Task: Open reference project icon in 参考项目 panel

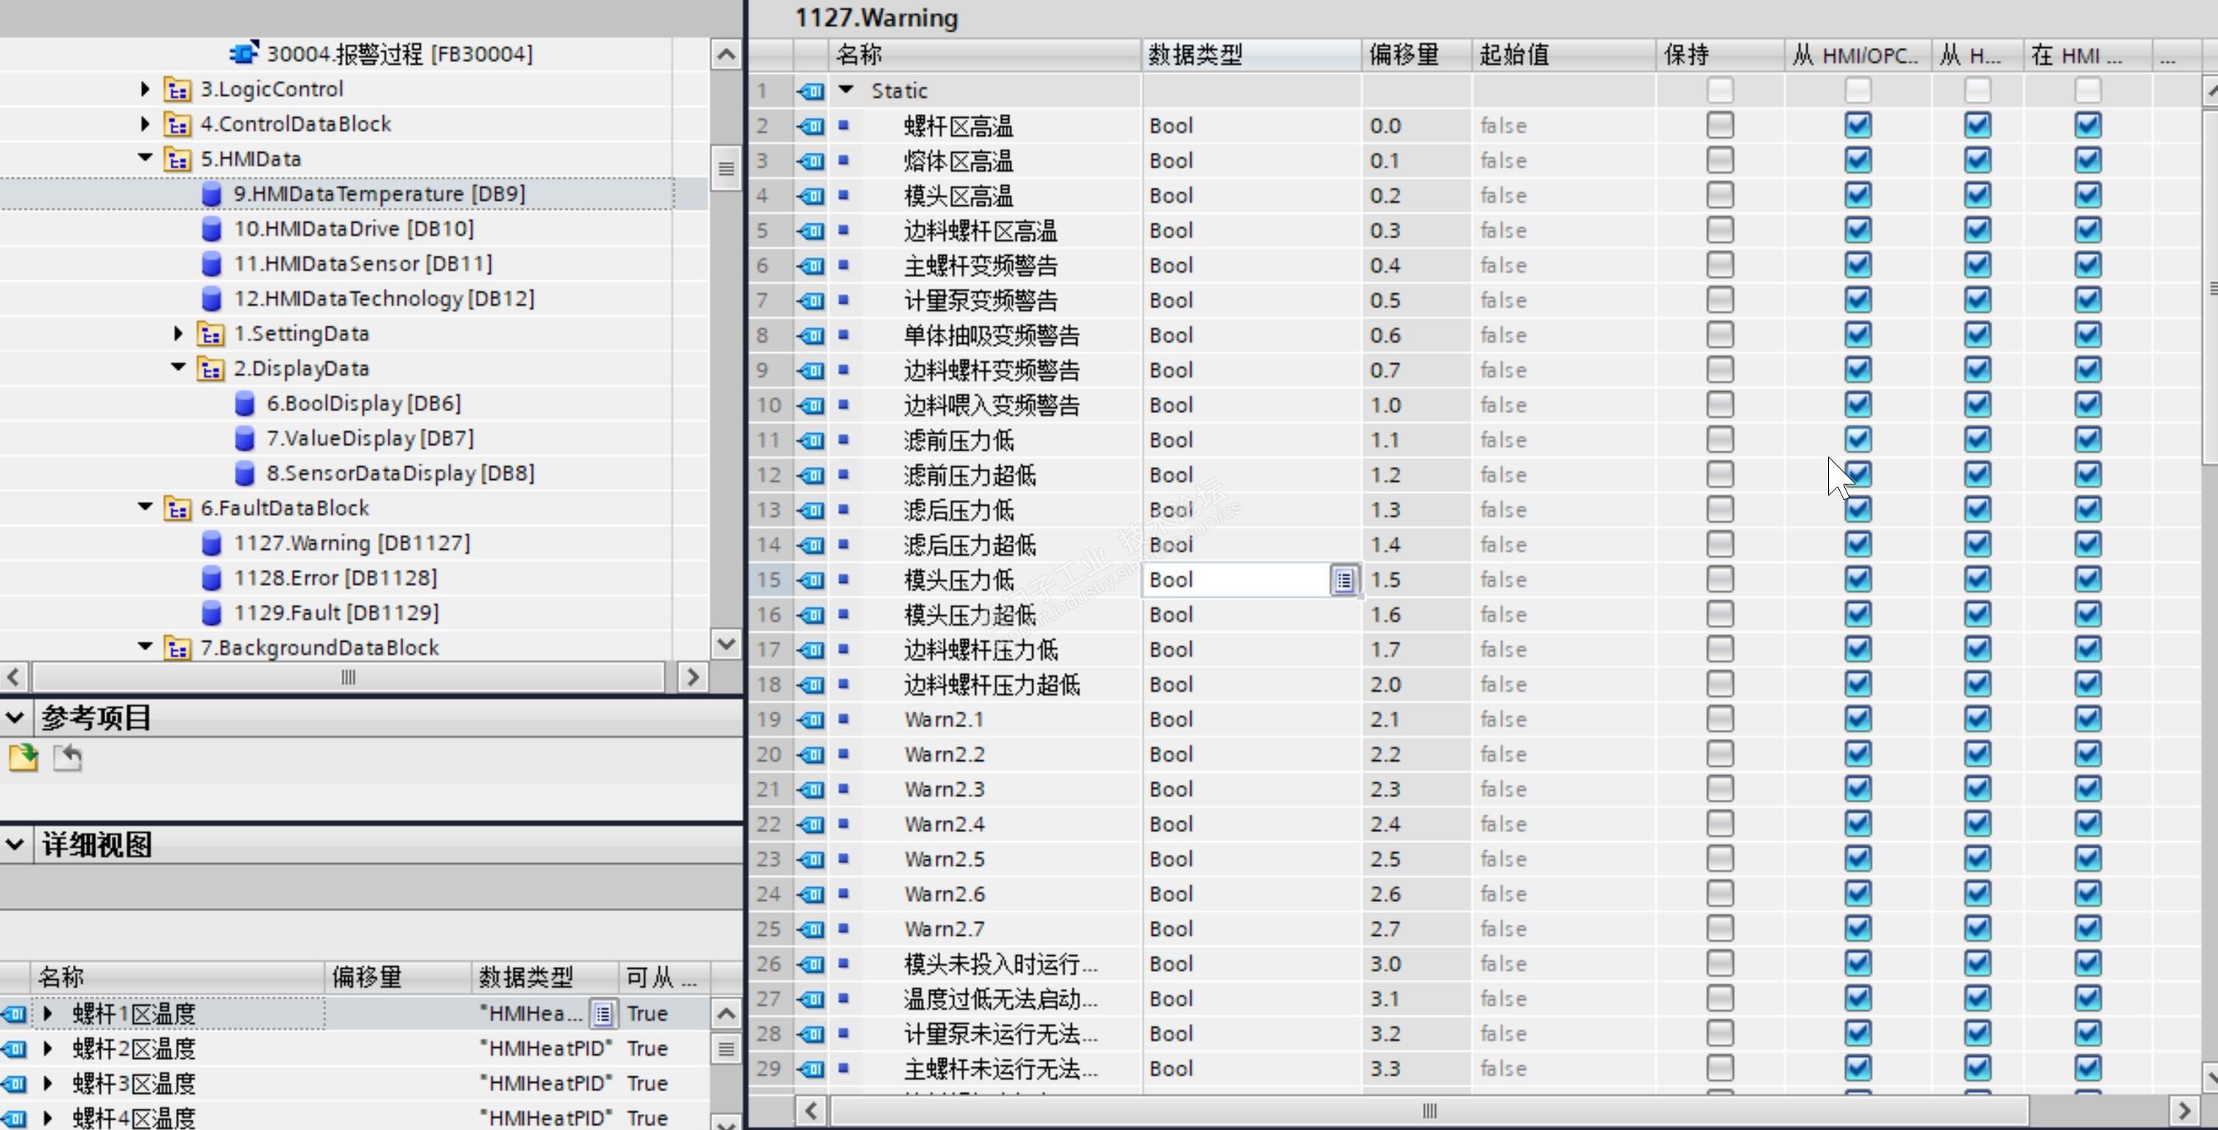Action: [x=24, y=757]
